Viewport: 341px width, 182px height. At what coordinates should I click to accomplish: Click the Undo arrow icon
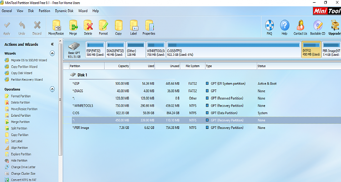[22, 25]
